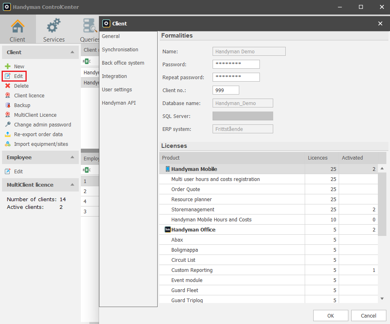Click the Database name field
Viewport: 390px width, 324px height.
pyautogui.click(x=243, y=103)
